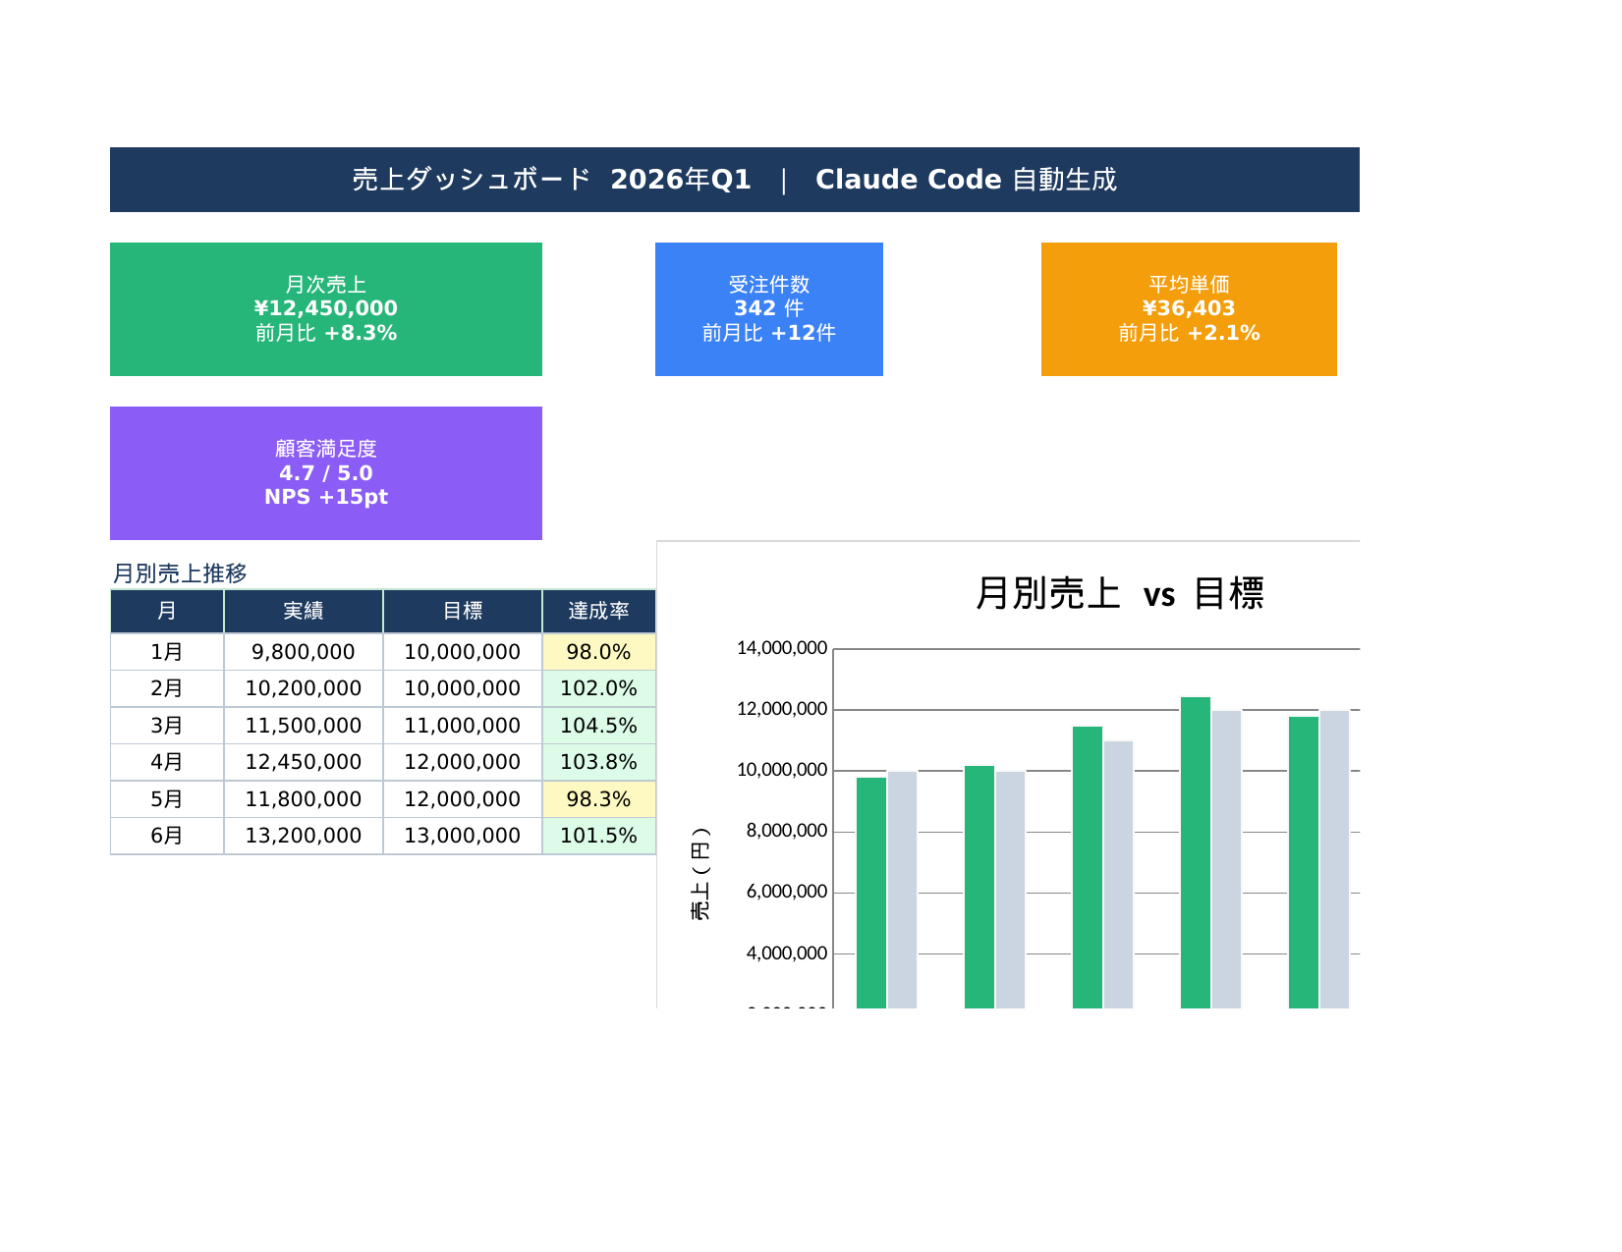Click the chart title 月別売上 vs 目標
Viewport: 1622px width, 1252px height.
pyautogui.click(x=1119, y=594)
